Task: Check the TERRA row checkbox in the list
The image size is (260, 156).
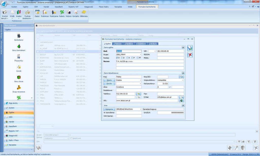Action: pos(38,98)
